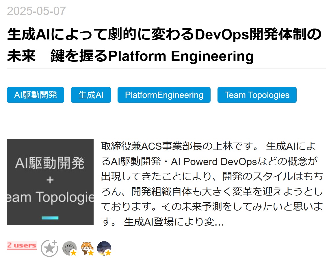Open the "2 users" bookmark count
Screen dimensions: 329x263
pyautogui.click(x=22, y=245)
